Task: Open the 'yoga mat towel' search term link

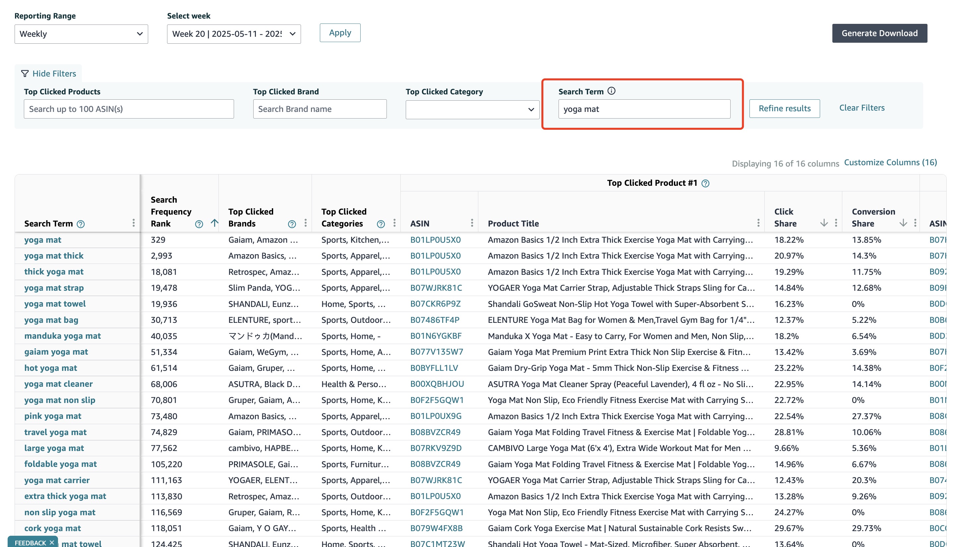Action: coord(55,304)
